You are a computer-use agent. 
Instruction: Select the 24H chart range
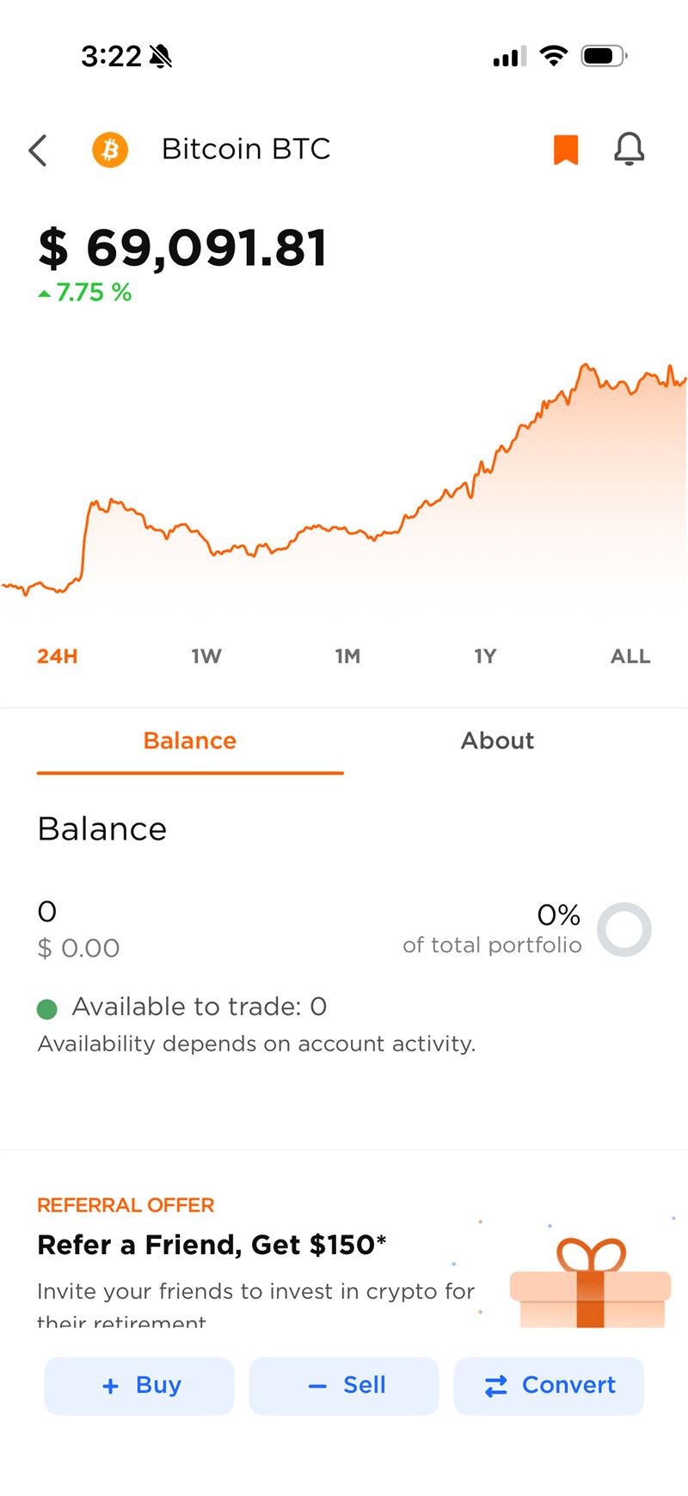58,656
